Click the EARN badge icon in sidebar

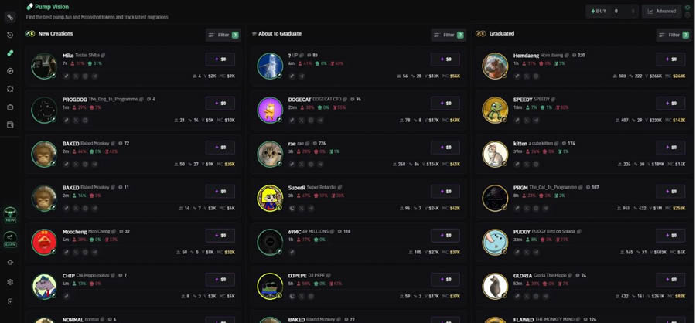tap(10, 239)
